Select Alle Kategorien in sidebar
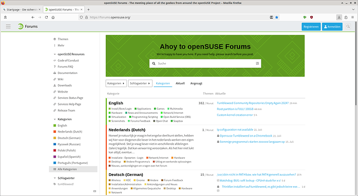The width and height of the screenshot is (358, 196). coord(73,169)
